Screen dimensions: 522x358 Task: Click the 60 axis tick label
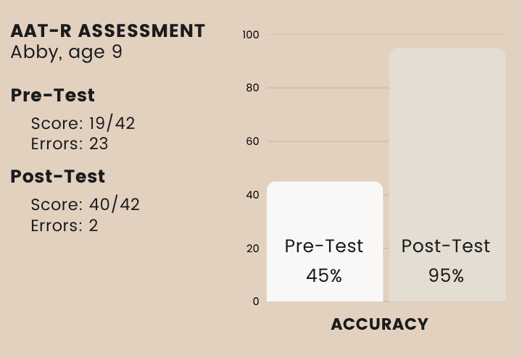(x=252, y=141)
